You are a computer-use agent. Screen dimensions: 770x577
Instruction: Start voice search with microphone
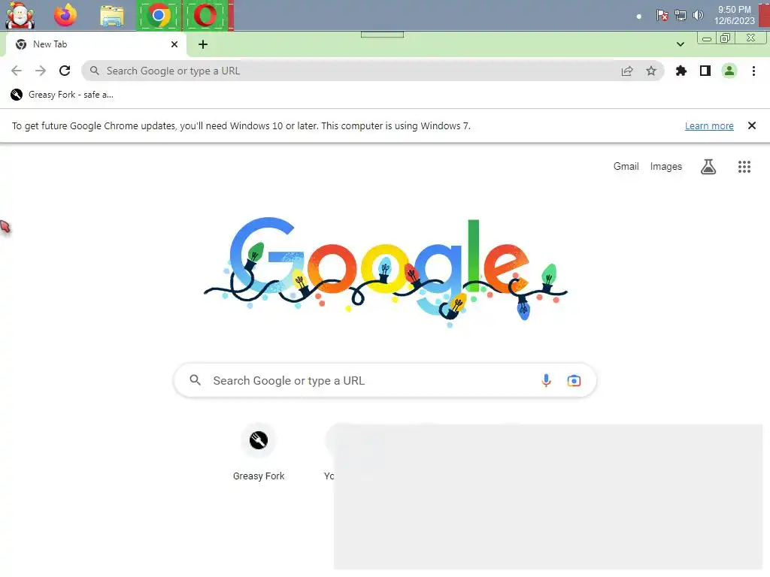pos(546,380)
